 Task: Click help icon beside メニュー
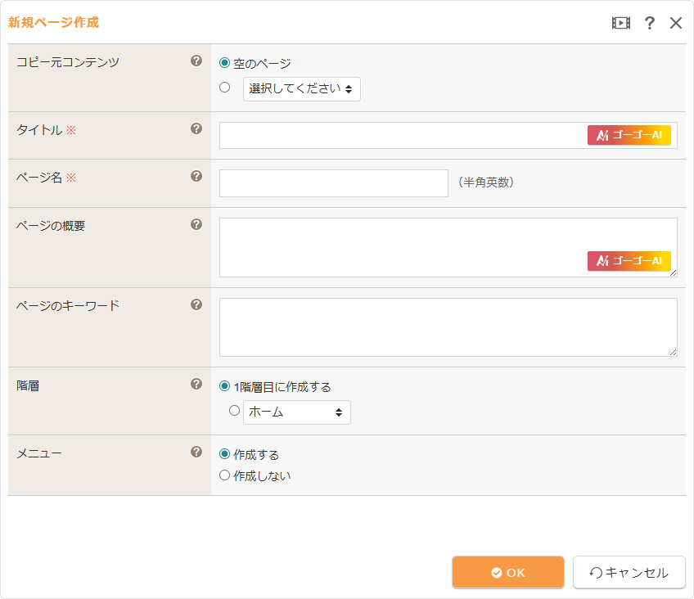(196, 452)
